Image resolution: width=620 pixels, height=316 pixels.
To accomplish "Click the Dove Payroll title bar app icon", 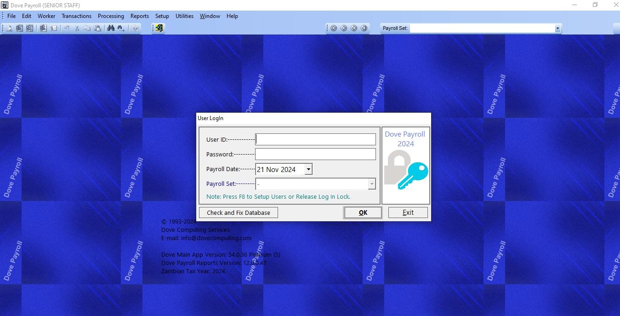I will point(5,5).
